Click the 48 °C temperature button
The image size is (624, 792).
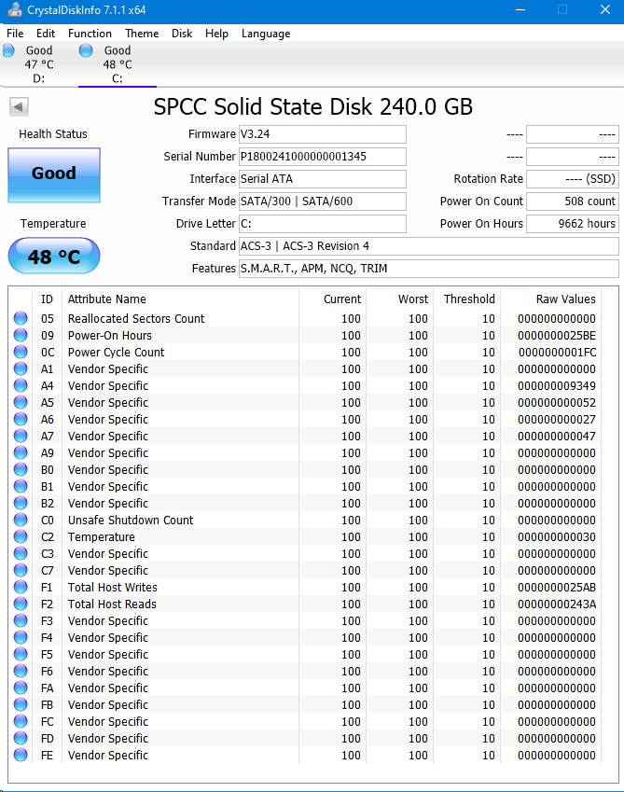coord(53,257)
